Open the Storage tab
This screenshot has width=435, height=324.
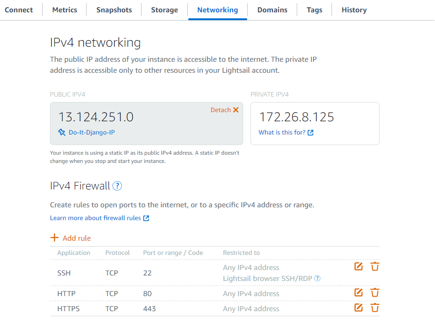pyautogui.click(x=164, y=10)
